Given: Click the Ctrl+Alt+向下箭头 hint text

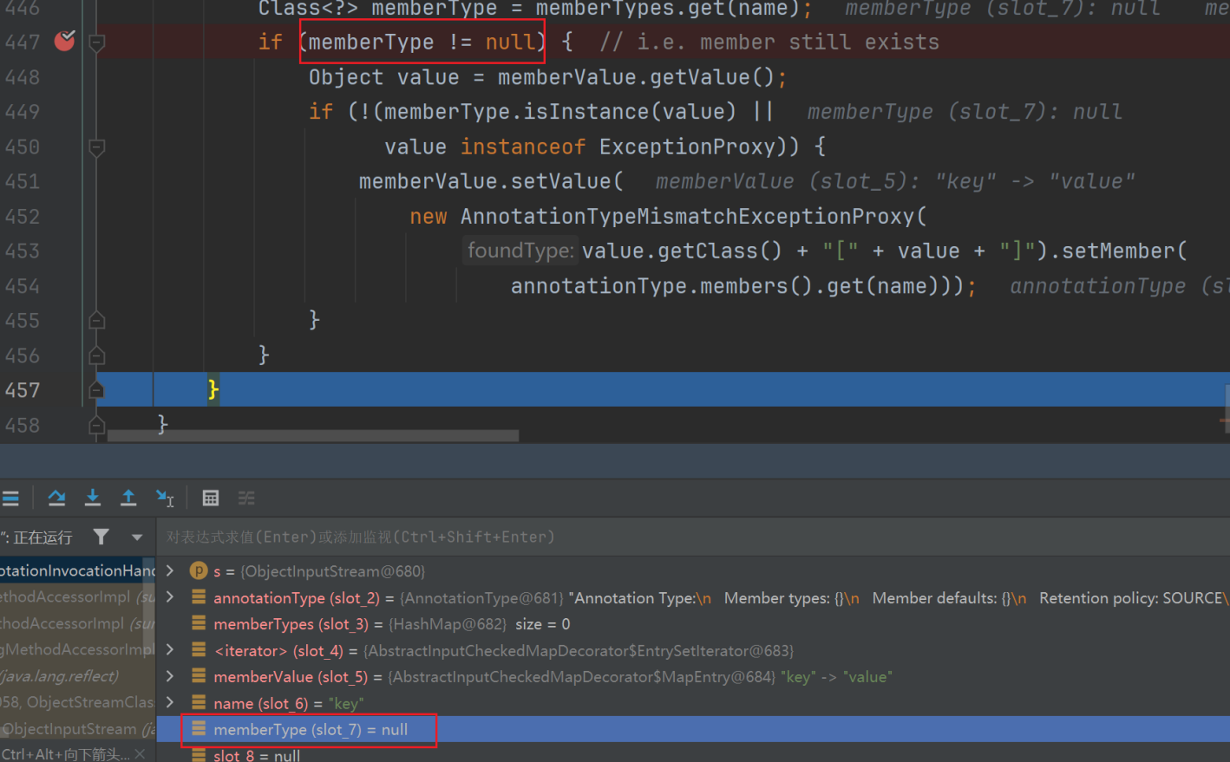Looking at the screenshot, I should pos(65,754).
